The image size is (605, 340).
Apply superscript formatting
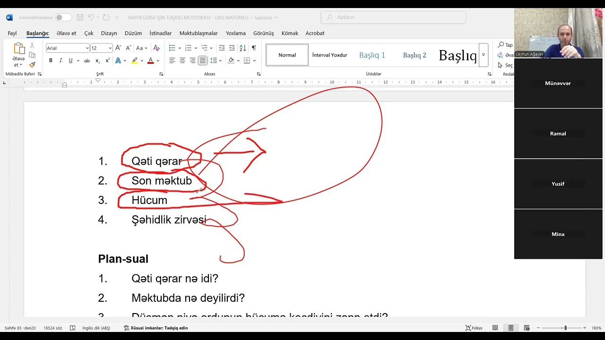107,60
